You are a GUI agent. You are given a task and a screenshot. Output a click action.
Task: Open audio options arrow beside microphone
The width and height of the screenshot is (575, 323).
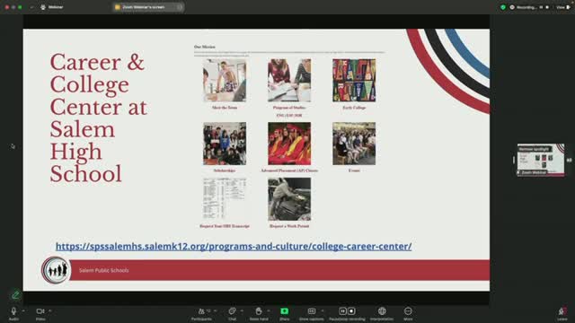click(23, 311)
